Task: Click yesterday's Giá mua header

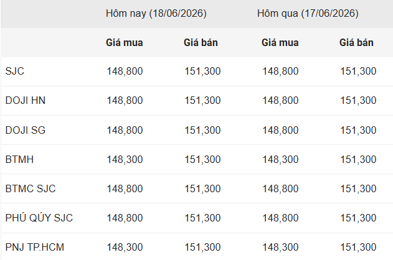Action: pos(280,42)
